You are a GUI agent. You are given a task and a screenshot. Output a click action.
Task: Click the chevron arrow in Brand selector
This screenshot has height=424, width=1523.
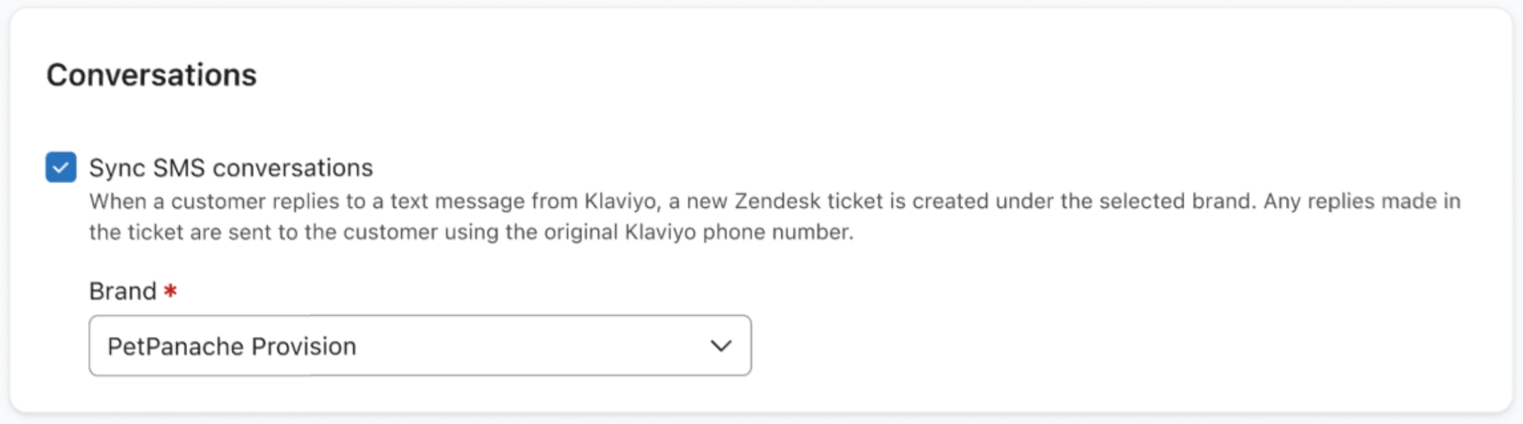pyautogui.click(x=721, y=346)
